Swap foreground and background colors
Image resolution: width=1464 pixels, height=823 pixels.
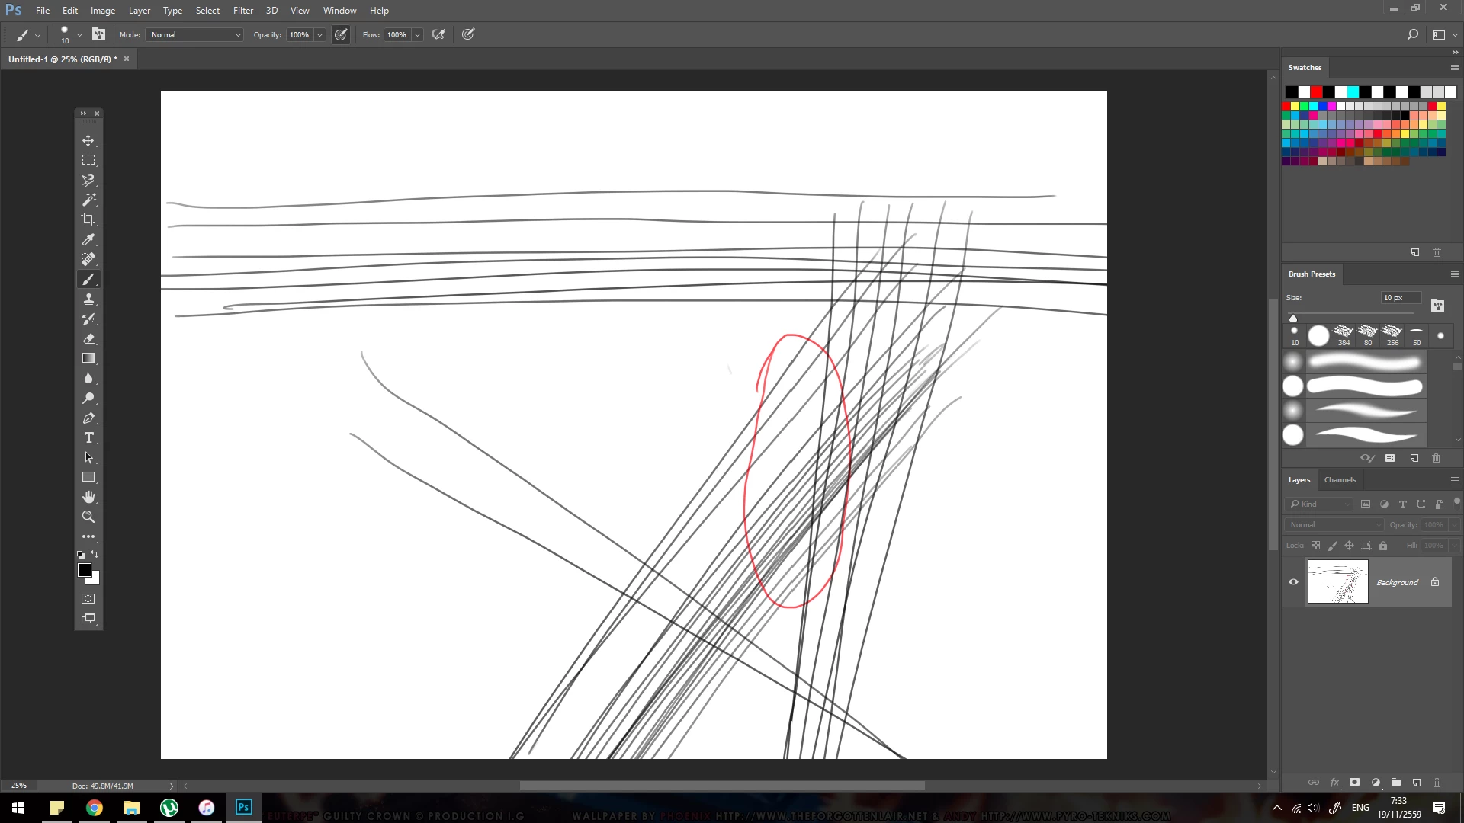click(95, 554)
